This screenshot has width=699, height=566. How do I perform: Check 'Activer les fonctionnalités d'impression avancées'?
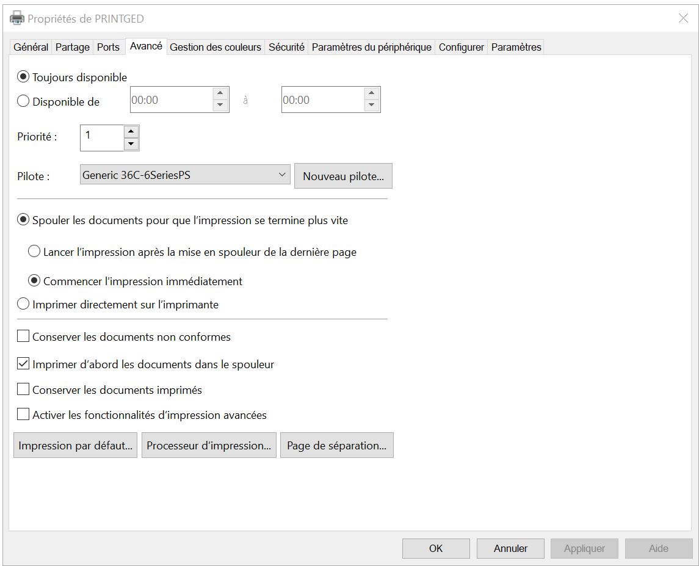click(23, 415)
